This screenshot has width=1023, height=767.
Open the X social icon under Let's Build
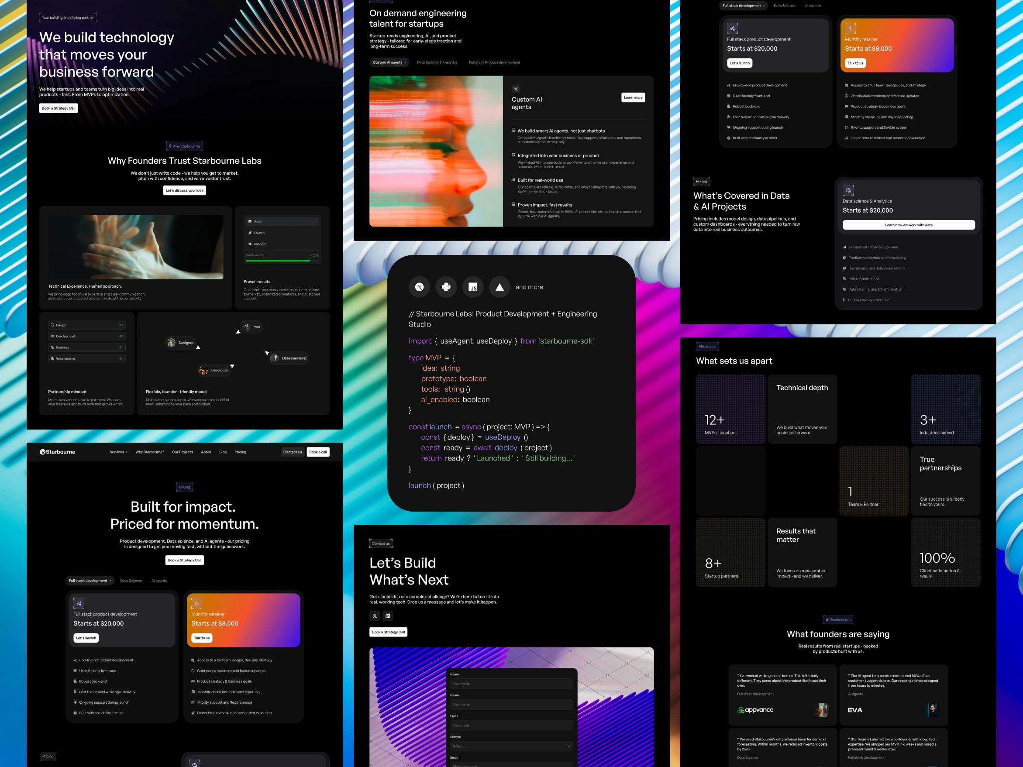(x=375, y=616)
